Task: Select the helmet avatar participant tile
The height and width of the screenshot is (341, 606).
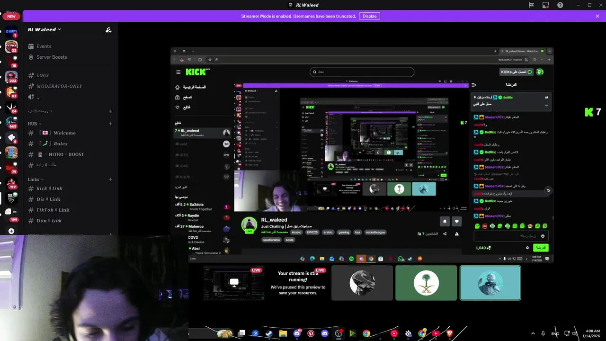Action: tap(362, 283)
